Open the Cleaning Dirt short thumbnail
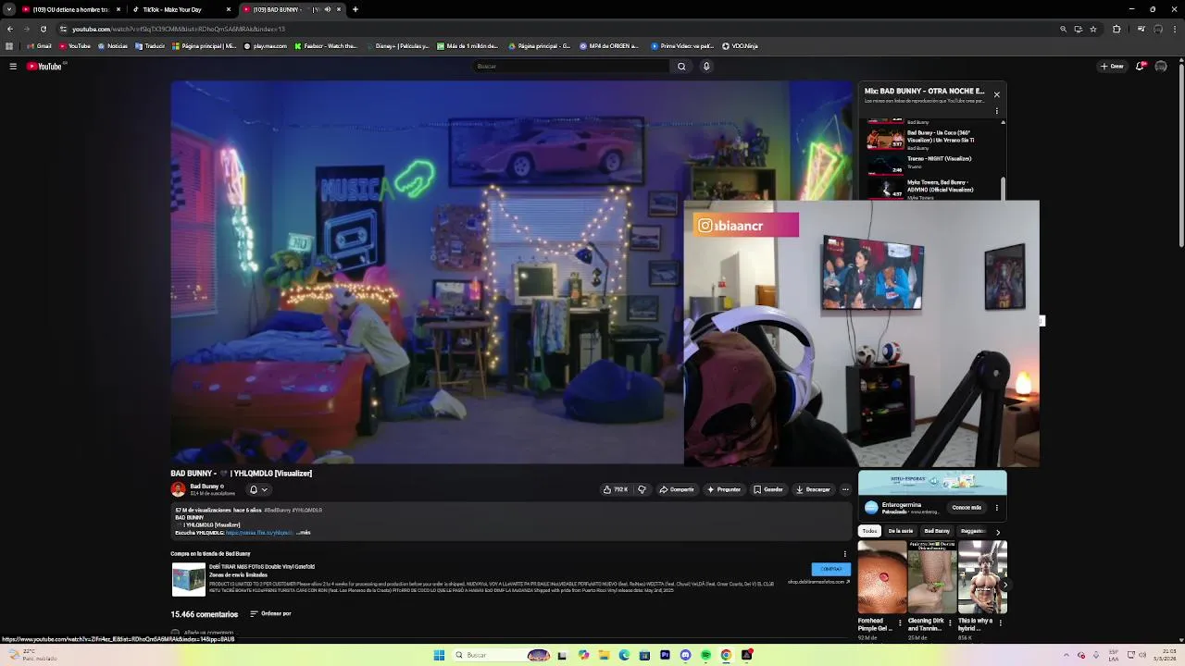Viewport: 1185px width, 666px height. [931, 577]
